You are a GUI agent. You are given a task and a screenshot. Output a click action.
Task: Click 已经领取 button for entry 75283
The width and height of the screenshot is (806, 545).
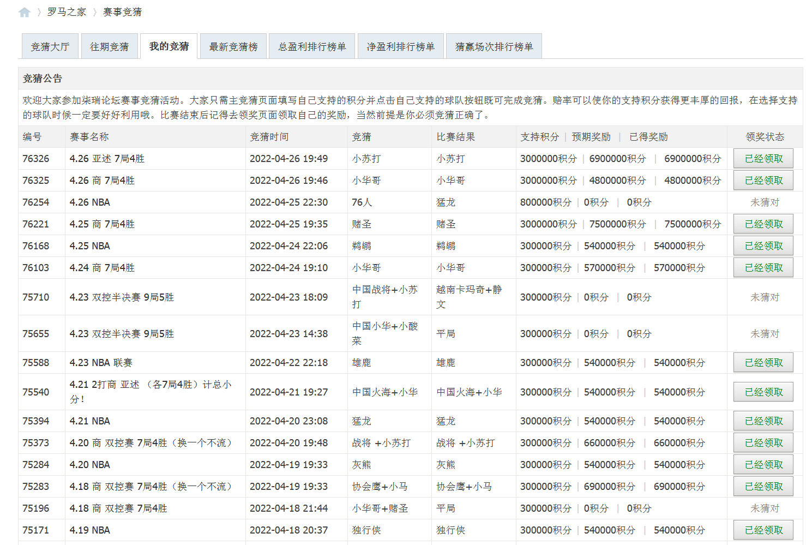763,487
